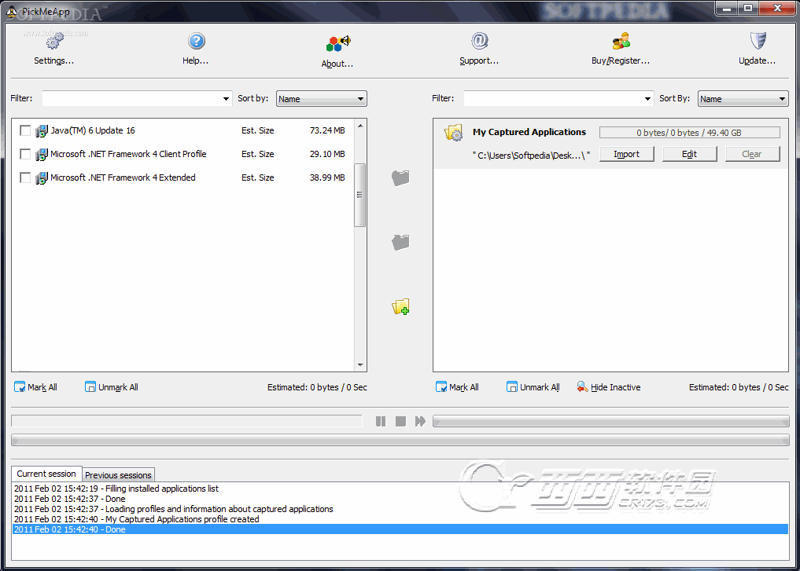Maximize the PickMeApp window

[748, 8]
